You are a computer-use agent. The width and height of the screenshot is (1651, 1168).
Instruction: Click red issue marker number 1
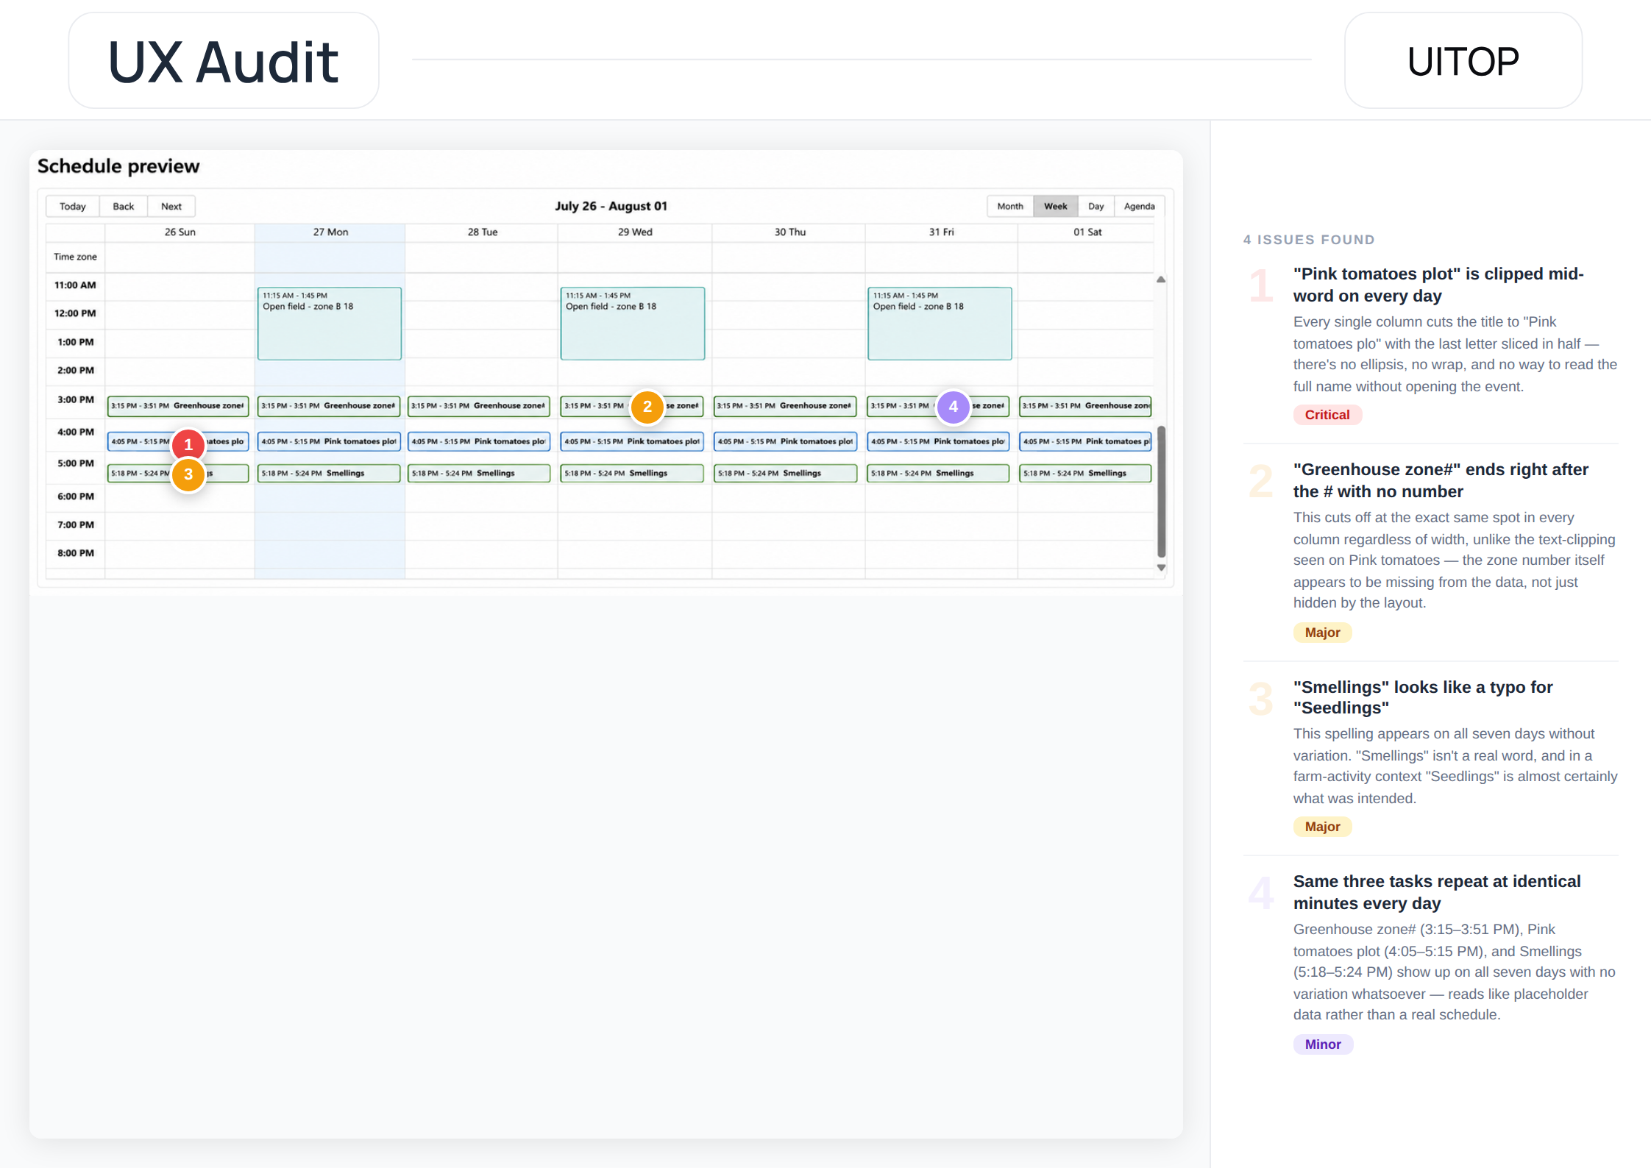(x=188, y=444)
